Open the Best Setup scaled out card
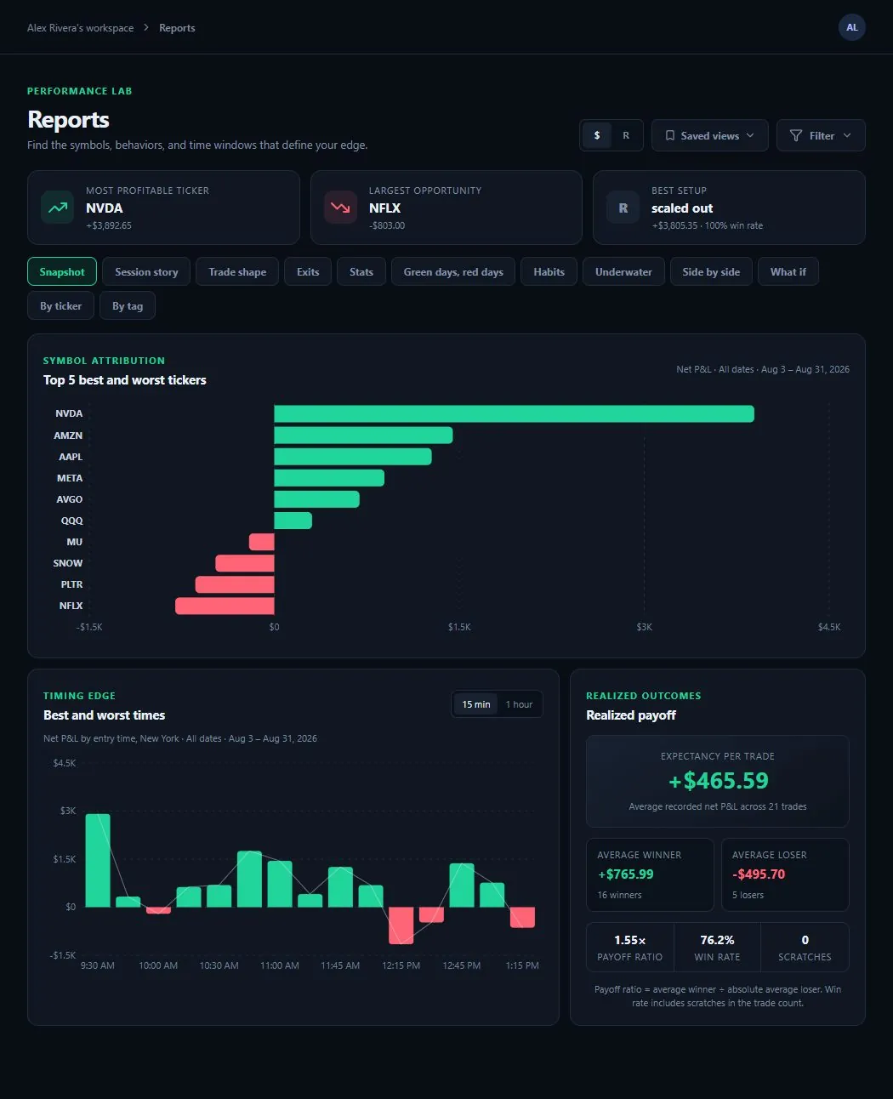Viewport: 893px width, 1099px height. click(729, 208)
